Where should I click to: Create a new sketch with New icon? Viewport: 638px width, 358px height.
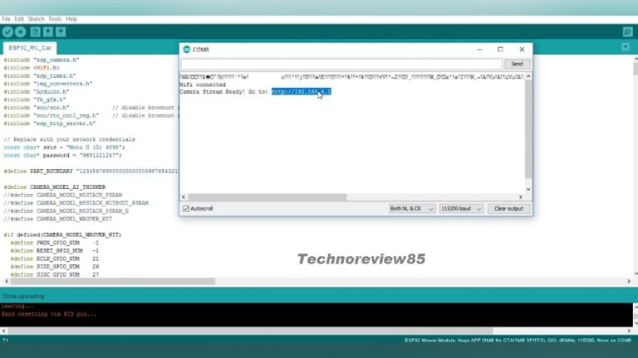tap(36, 31)
